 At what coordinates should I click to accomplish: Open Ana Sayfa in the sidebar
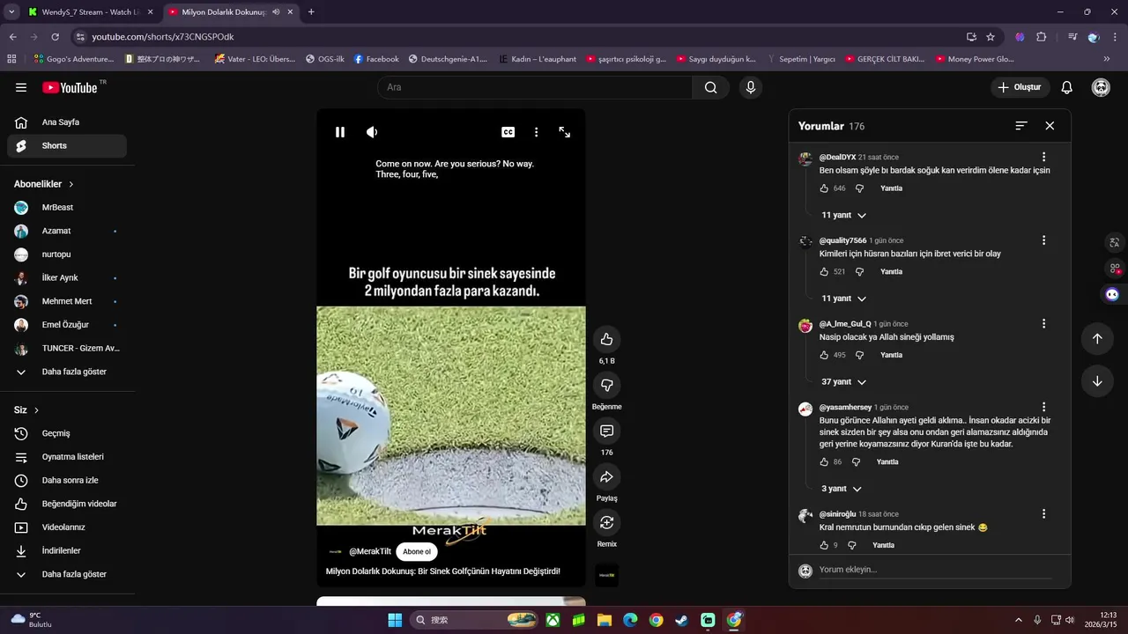(67, 122)
